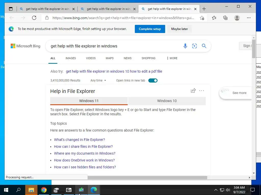261x195 pixels.
Task: Open taskbar search magnifier
Action: [x=18, y=190]
